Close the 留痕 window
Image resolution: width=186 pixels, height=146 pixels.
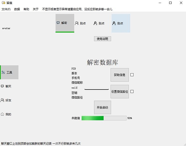(x=181, y=3)
